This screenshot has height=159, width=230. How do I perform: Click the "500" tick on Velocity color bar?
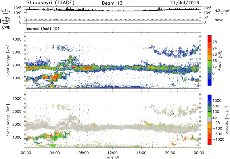216,106
